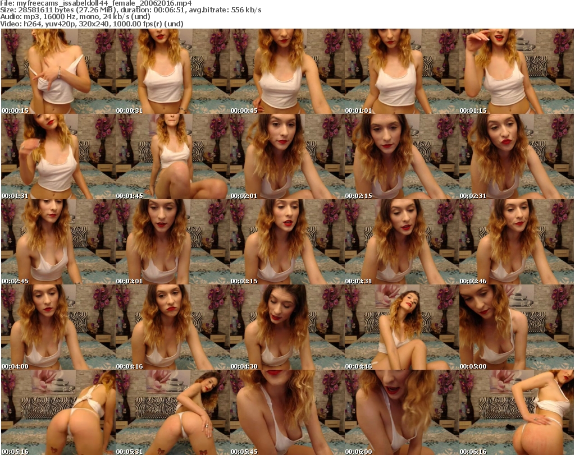Click the File name line in header
This screenshot has height=455, width=575.
tap(95, 3)
